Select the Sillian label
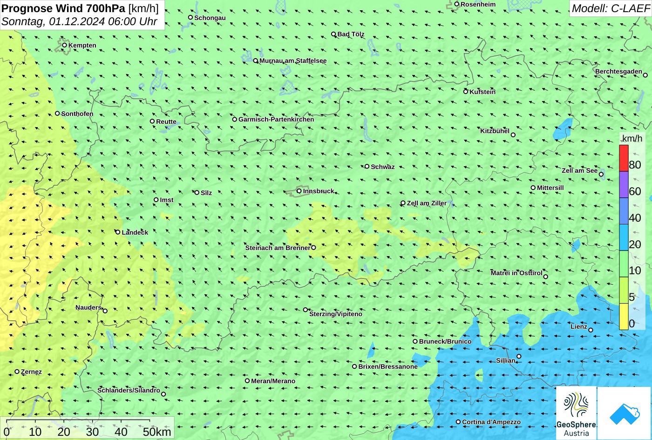The image size is (652, 440). 506,360
